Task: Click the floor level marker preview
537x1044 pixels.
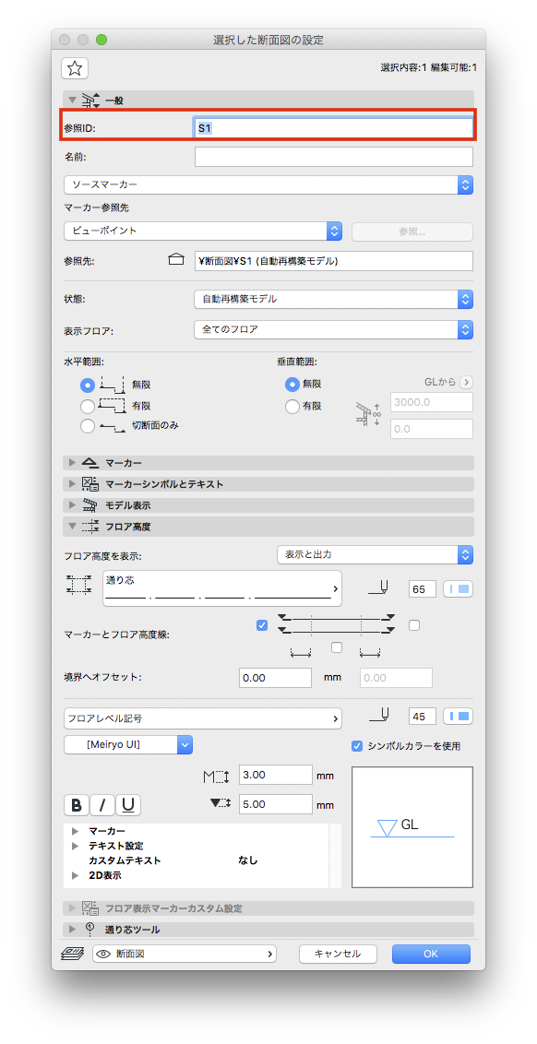Action: coord(412,827)
